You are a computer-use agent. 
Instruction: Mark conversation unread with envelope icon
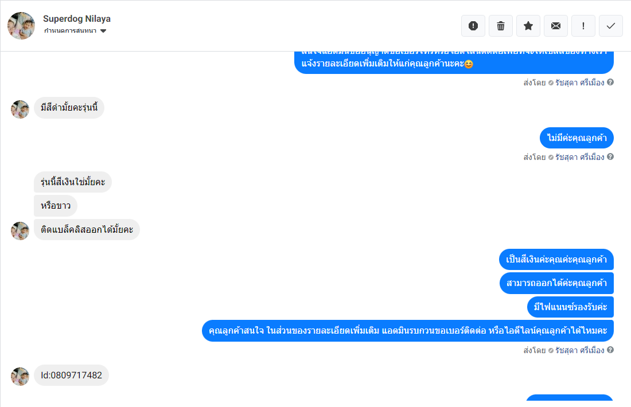(x=556, y=26)
